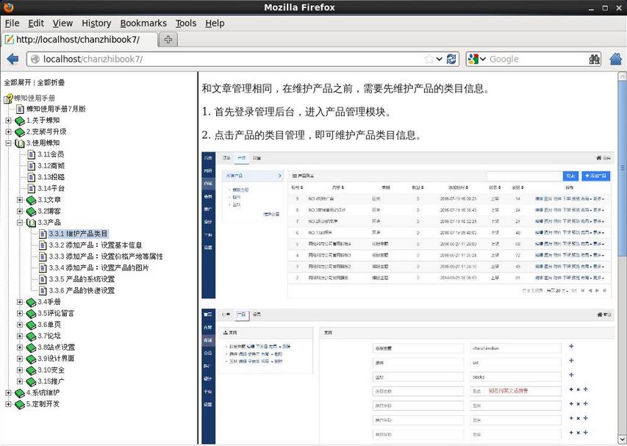Open URL history dropdown arrow
This screenshot has width=627, height=446.
[440, 59]
